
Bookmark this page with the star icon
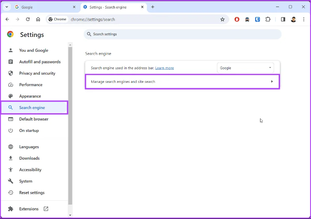[222, 19]
